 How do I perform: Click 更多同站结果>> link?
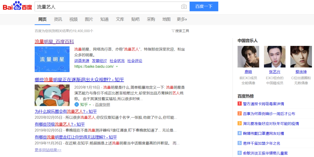point(48,150)
